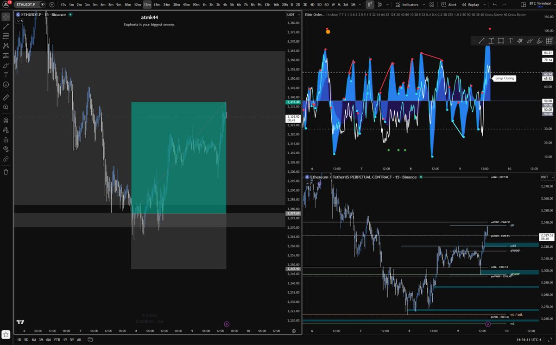Select the text tool in left sidebar
Screen dimensions: 556x345
[6, 75]
